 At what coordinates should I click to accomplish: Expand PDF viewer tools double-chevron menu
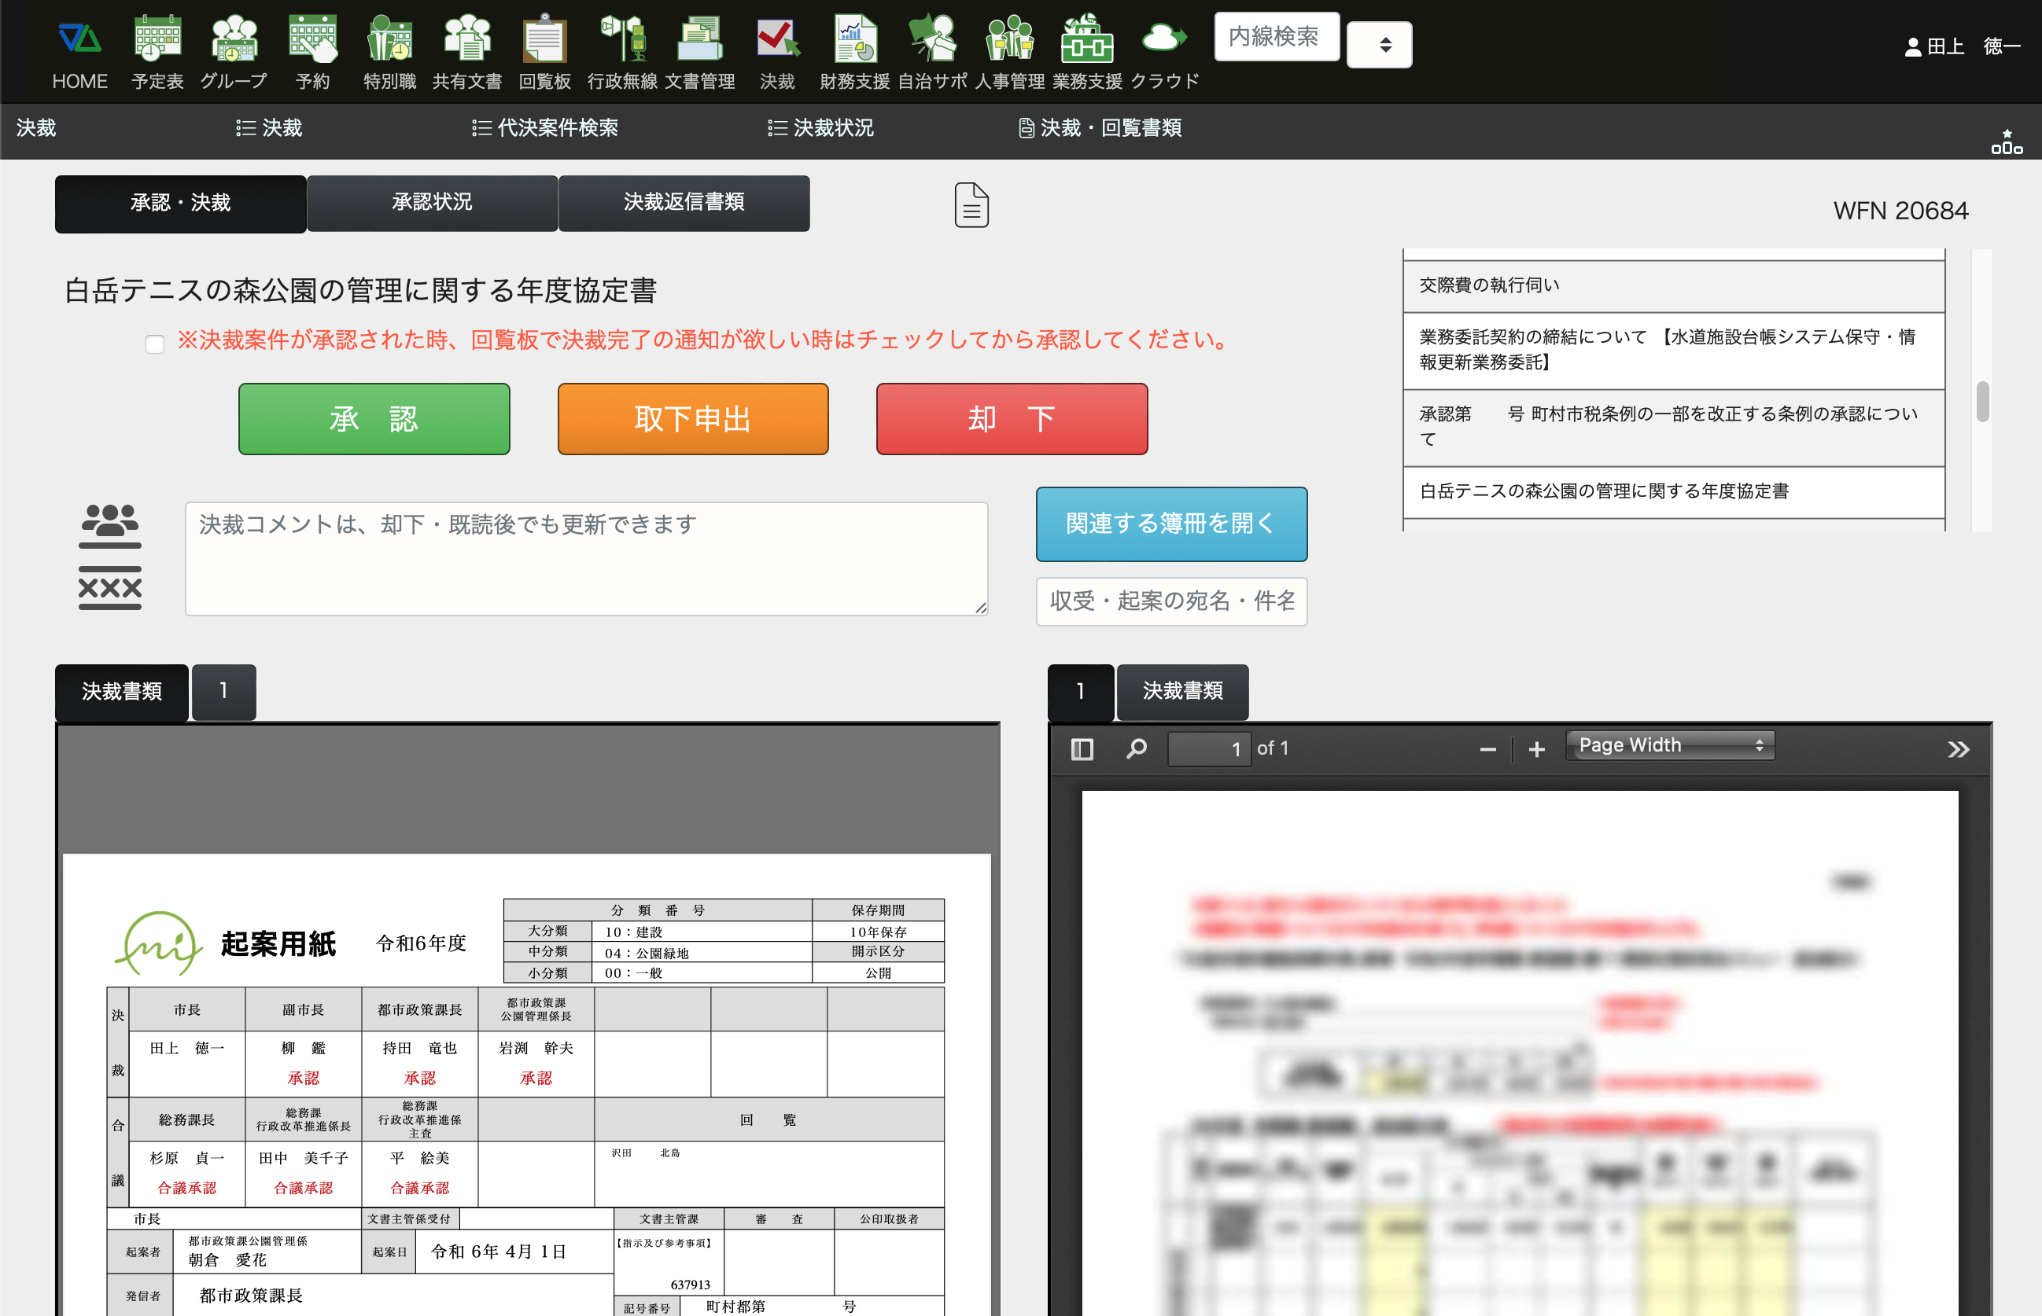click(x=1958, y=749)
